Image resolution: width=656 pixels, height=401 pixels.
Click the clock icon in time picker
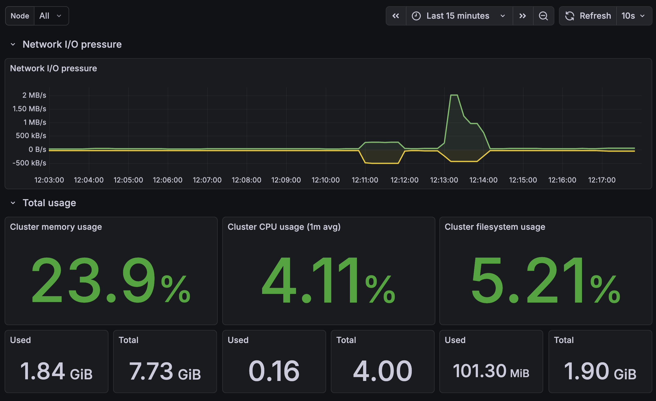pyautogui.click(x=416, y=16)
